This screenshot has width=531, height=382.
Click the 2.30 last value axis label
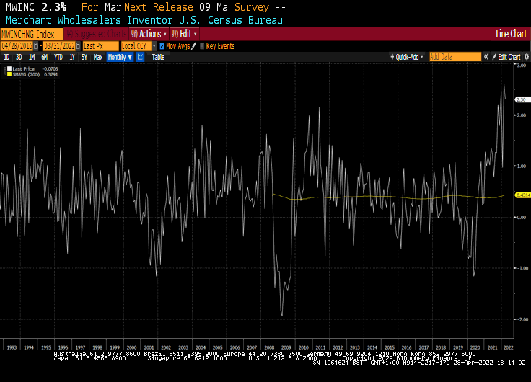pos(522,99)
